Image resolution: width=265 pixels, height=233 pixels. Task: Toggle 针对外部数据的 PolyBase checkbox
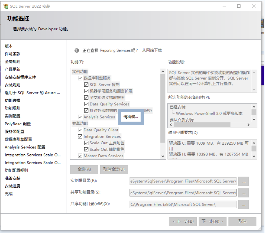pyautogui.click(x=86, y=110)
